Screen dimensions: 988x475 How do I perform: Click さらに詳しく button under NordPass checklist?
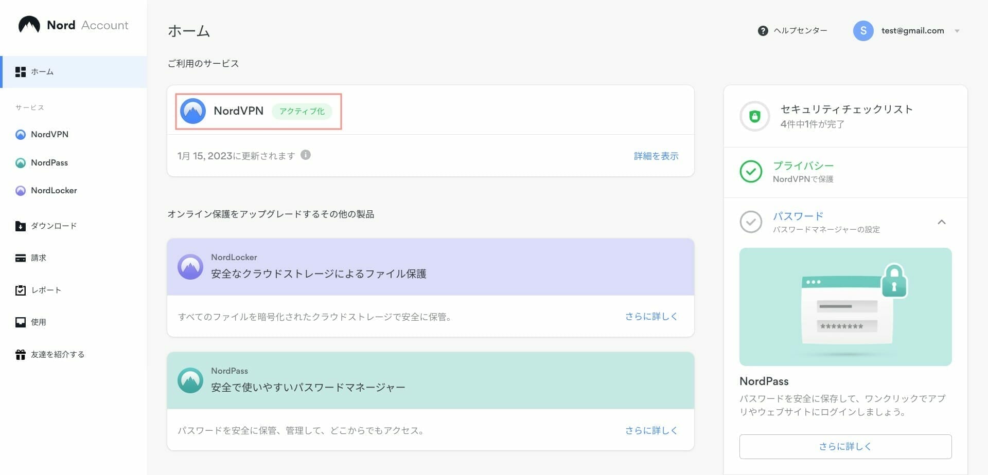845,447
